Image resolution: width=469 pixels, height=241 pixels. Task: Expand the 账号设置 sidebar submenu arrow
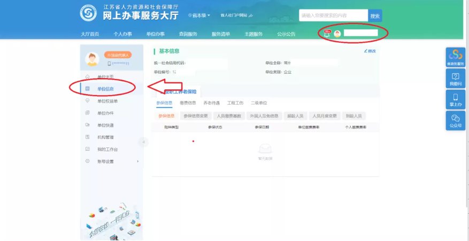tap(138, 161)
